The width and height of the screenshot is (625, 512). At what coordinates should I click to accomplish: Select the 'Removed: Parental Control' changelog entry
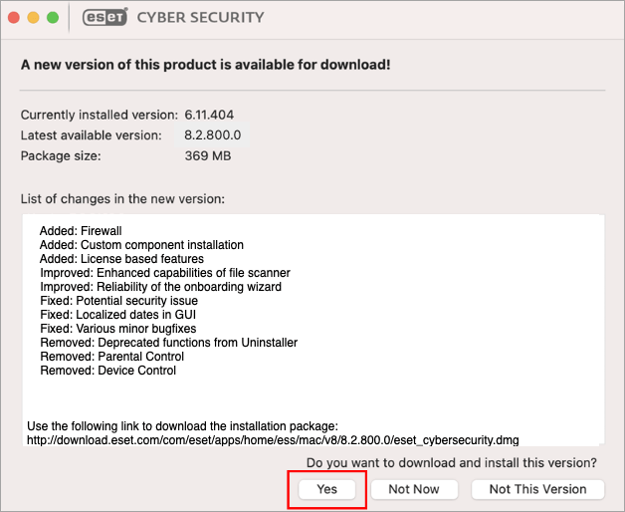(112, 357)
